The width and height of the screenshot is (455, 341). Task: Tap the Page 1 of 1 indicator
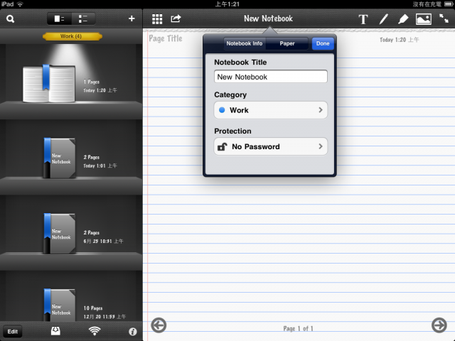pyautogui.click(x=298, y=328)
